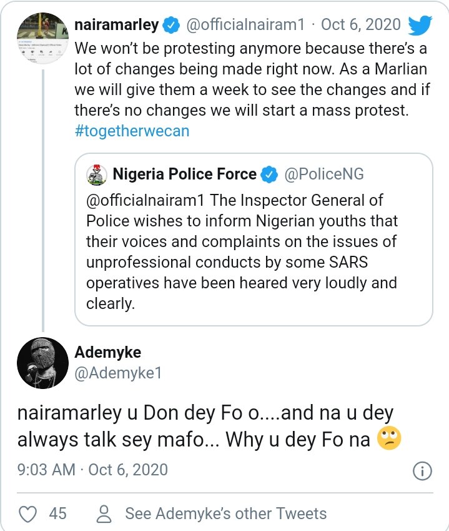
Task: Open nairamarley's profile picture
Action: [x=42, y=39]
